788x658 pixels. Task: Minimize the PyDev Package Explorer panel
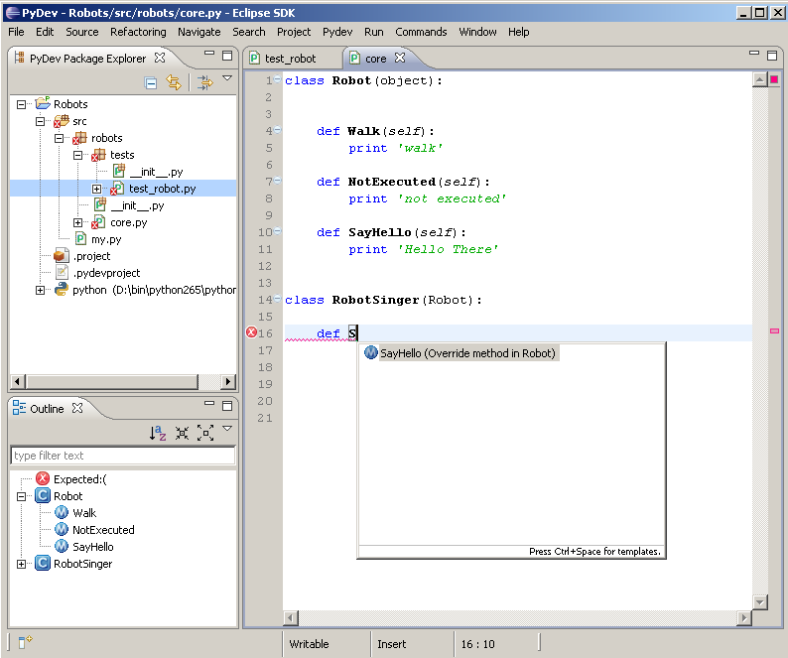(x=209, y=54)
